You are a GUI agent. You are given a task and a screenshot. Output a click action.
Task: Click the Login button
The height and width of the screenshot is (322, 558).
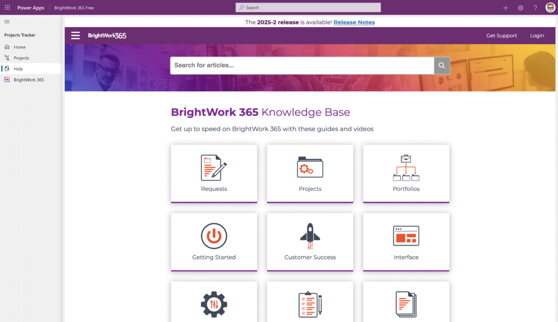point(537,35)
